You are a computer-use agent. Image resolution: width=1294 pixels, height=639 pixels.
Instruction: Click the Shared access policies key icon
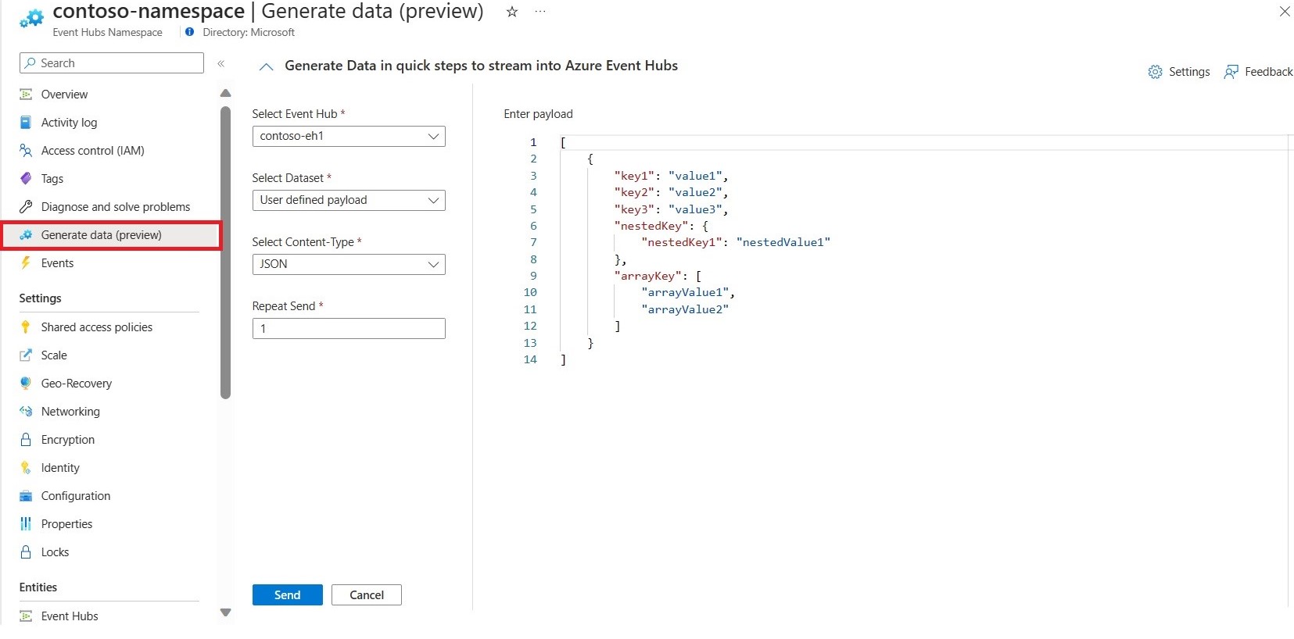26,327
